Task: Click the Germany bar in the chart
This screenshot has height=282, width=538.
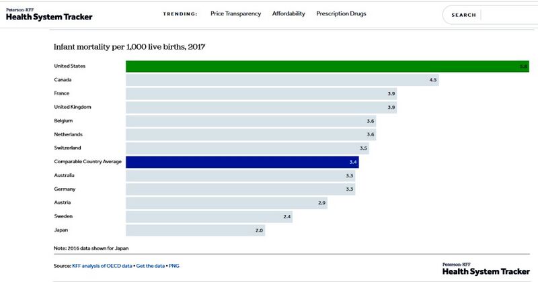Action: pos(240,189)
